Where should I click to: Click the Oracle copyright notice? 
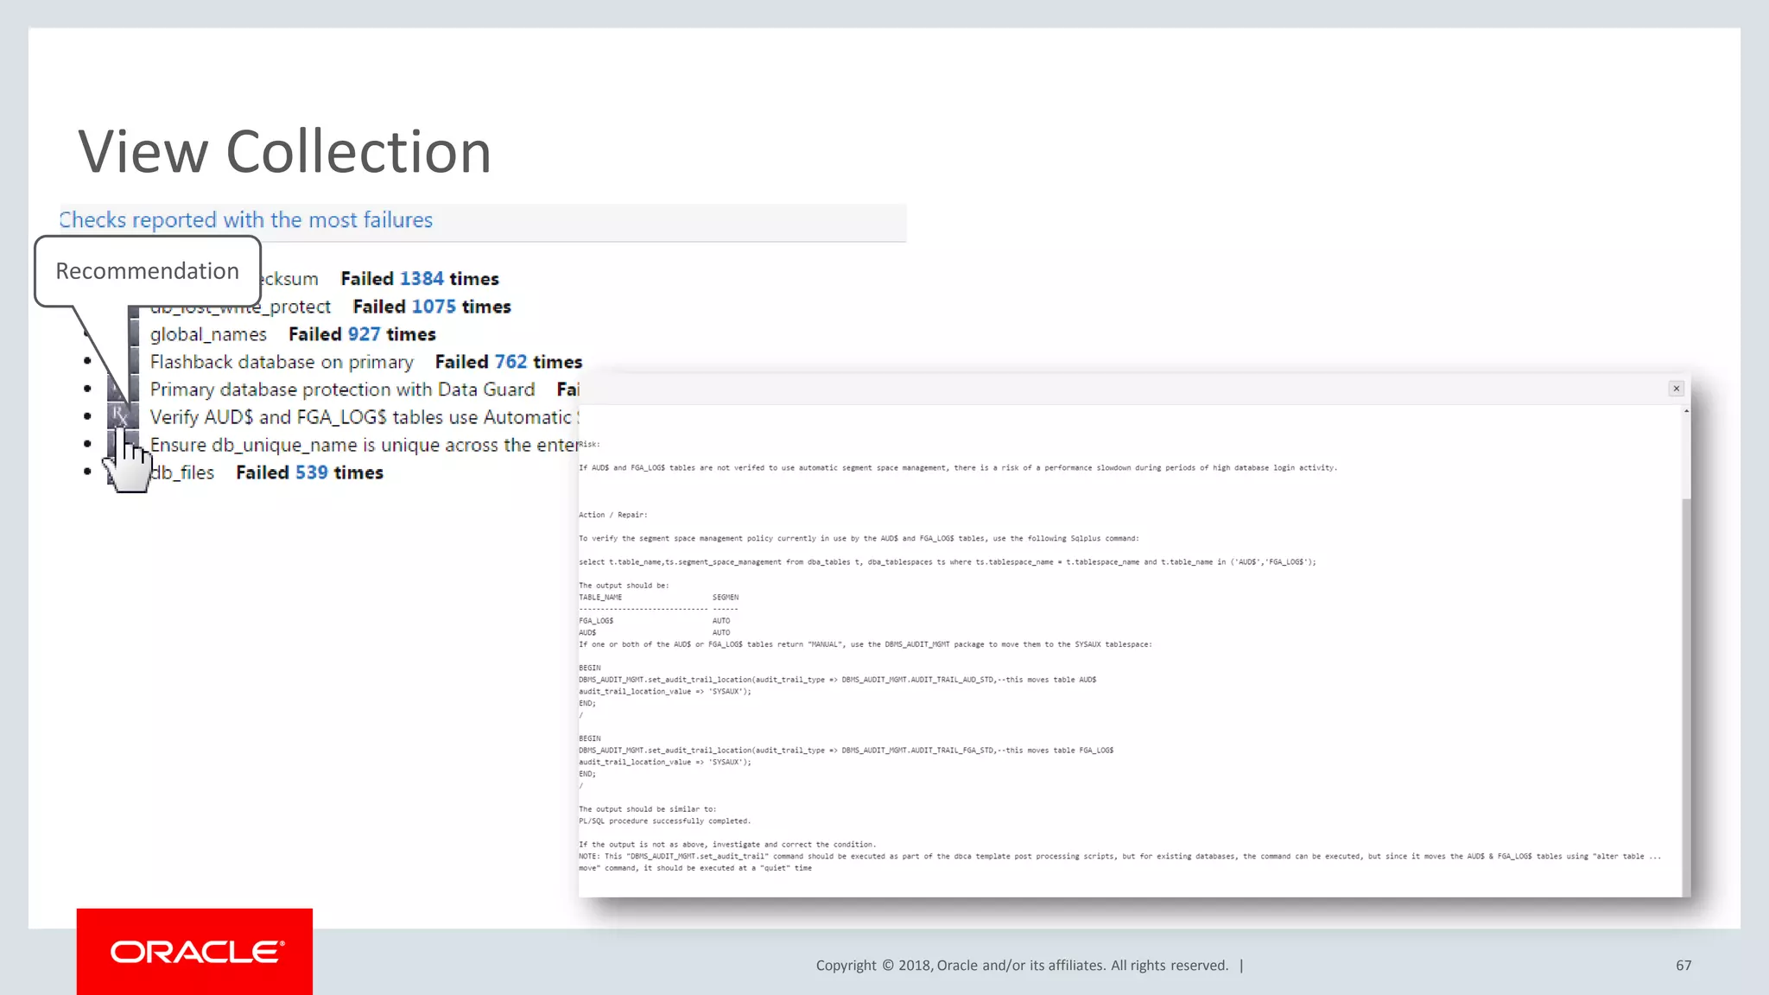pos(1022,966)
